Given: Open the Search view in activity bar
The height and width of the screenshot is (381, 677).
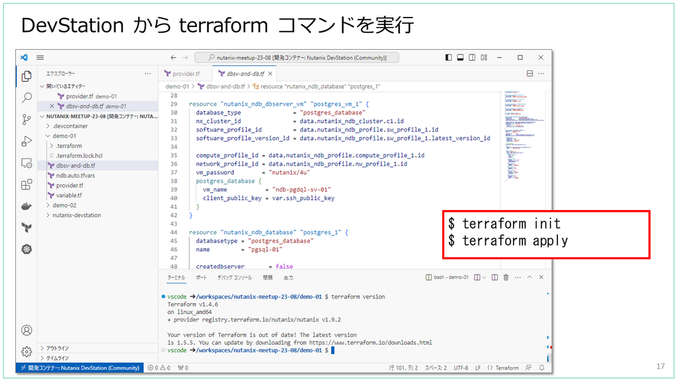Looking at the screenshot, I should [26, 98].
